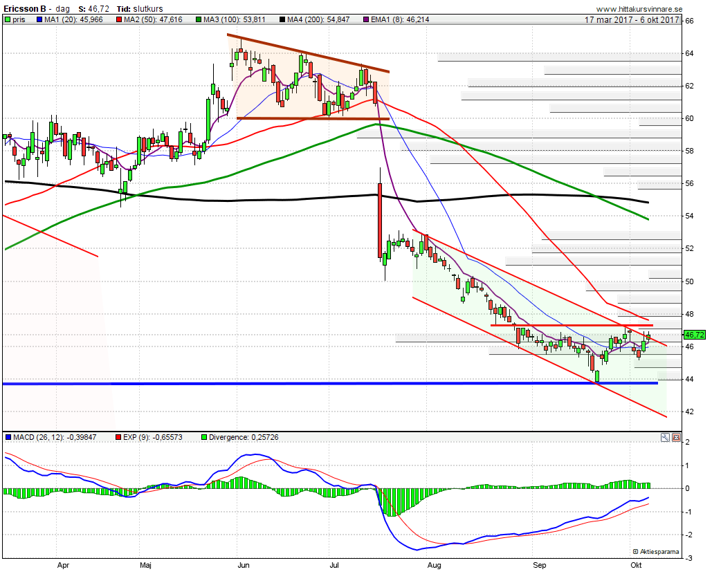712x574 pixels.
Task: Select the 'Ericsson B' chart title
Action: click(x=24, y=8)
